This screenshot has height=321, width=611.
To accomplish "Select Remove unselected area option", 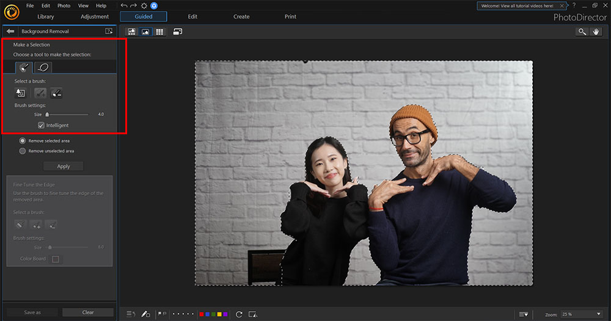I will [23, 151].
